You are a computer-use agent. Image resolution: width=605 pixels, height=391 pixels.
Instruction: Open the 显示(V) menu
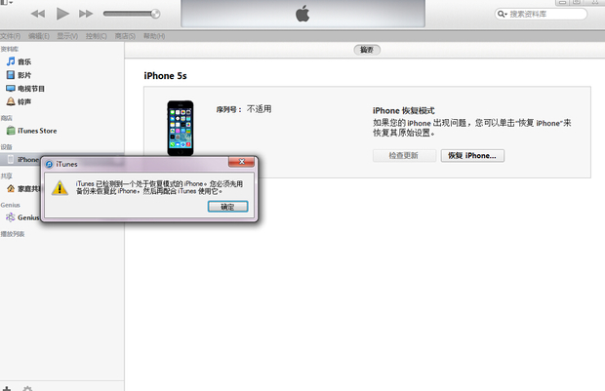coord(67,36)
